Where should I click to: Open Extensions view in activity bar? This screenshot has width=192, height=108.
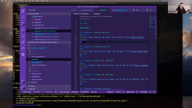[23, 42]
